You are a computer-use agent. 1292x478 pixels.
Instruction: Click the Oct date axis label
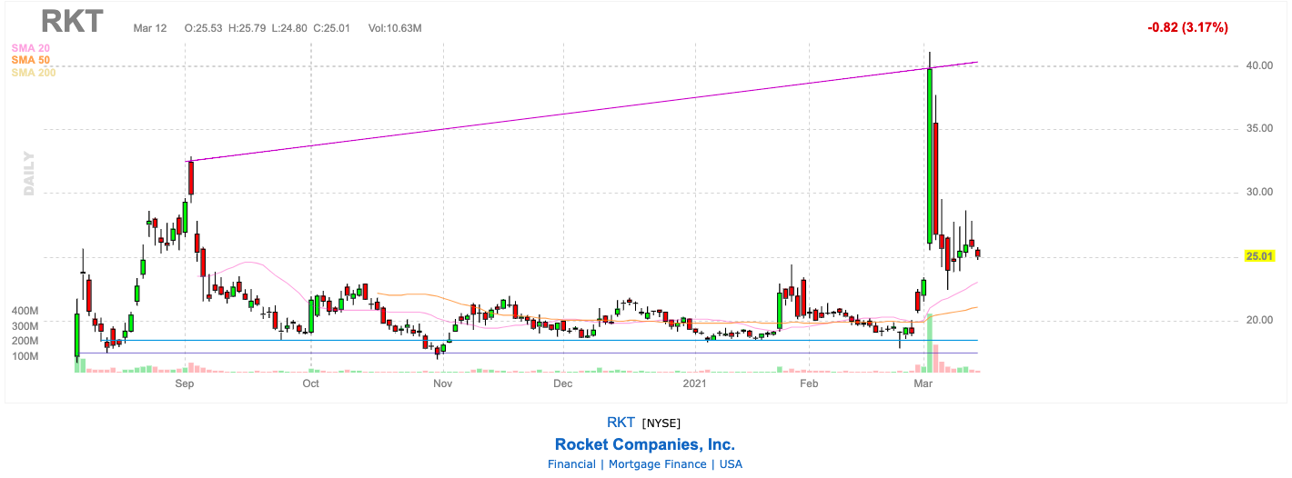pos(310,384)
